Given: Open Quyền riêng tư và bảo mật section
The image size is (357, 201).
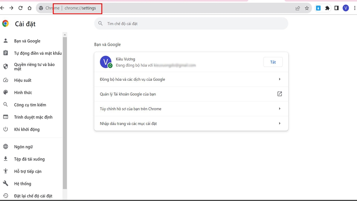Looking at the screenshot, I should click(34, 67).
